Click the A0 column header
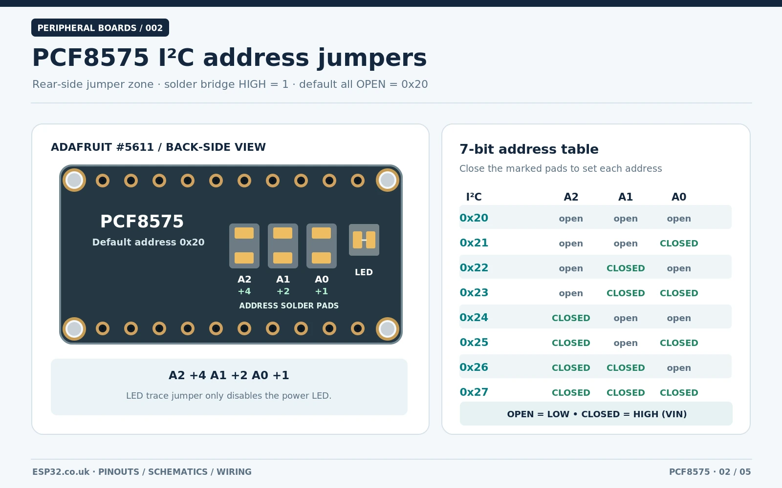The width and height of the screenshot is (782, 488). 679,197
